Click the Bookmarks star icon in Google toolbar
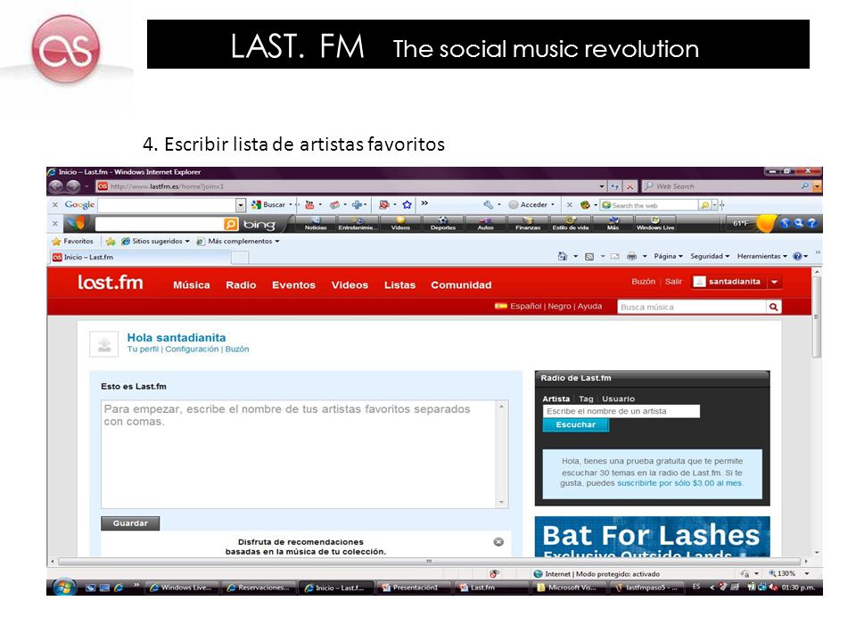Screen dimensions: 856x642 pos(407,205)
